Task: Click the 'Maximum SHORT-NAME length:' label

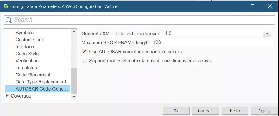Action: pos(116,42)
